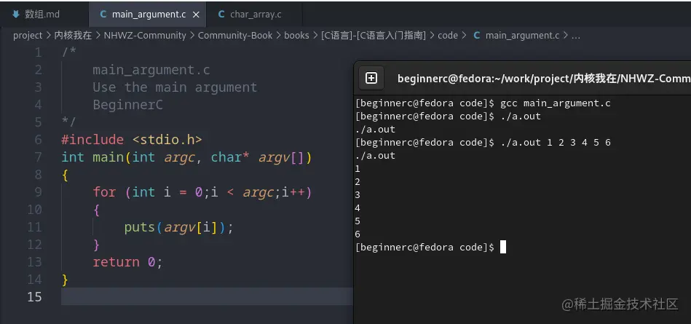The height and width of the screenshot is (324, 691).
Task: Click the markdown icon on 数组.md tab
Action: (x=16, y=14)
